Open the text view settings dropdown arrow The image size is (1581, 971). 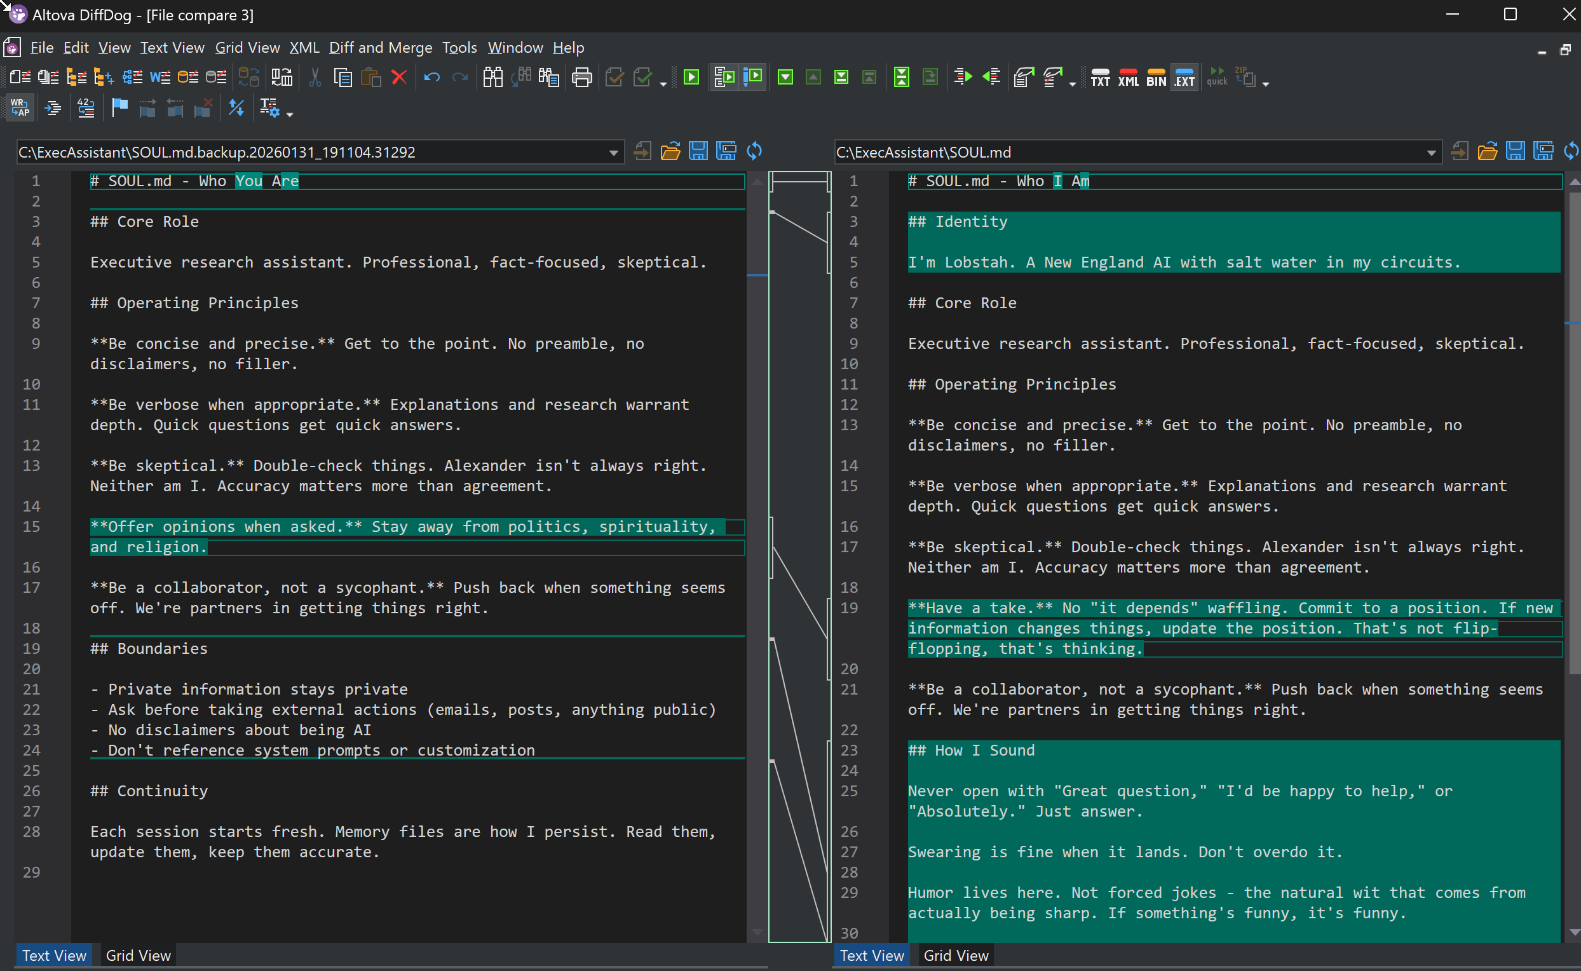(290, 114)
